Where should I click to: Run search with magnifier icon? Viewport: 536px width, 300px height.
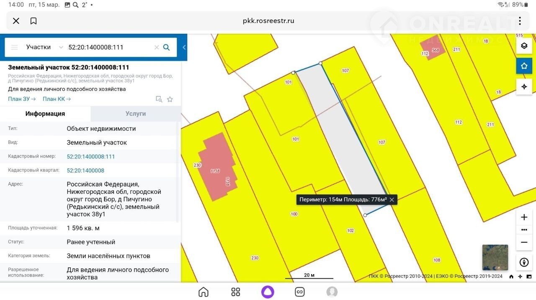(x=166, y=47)
